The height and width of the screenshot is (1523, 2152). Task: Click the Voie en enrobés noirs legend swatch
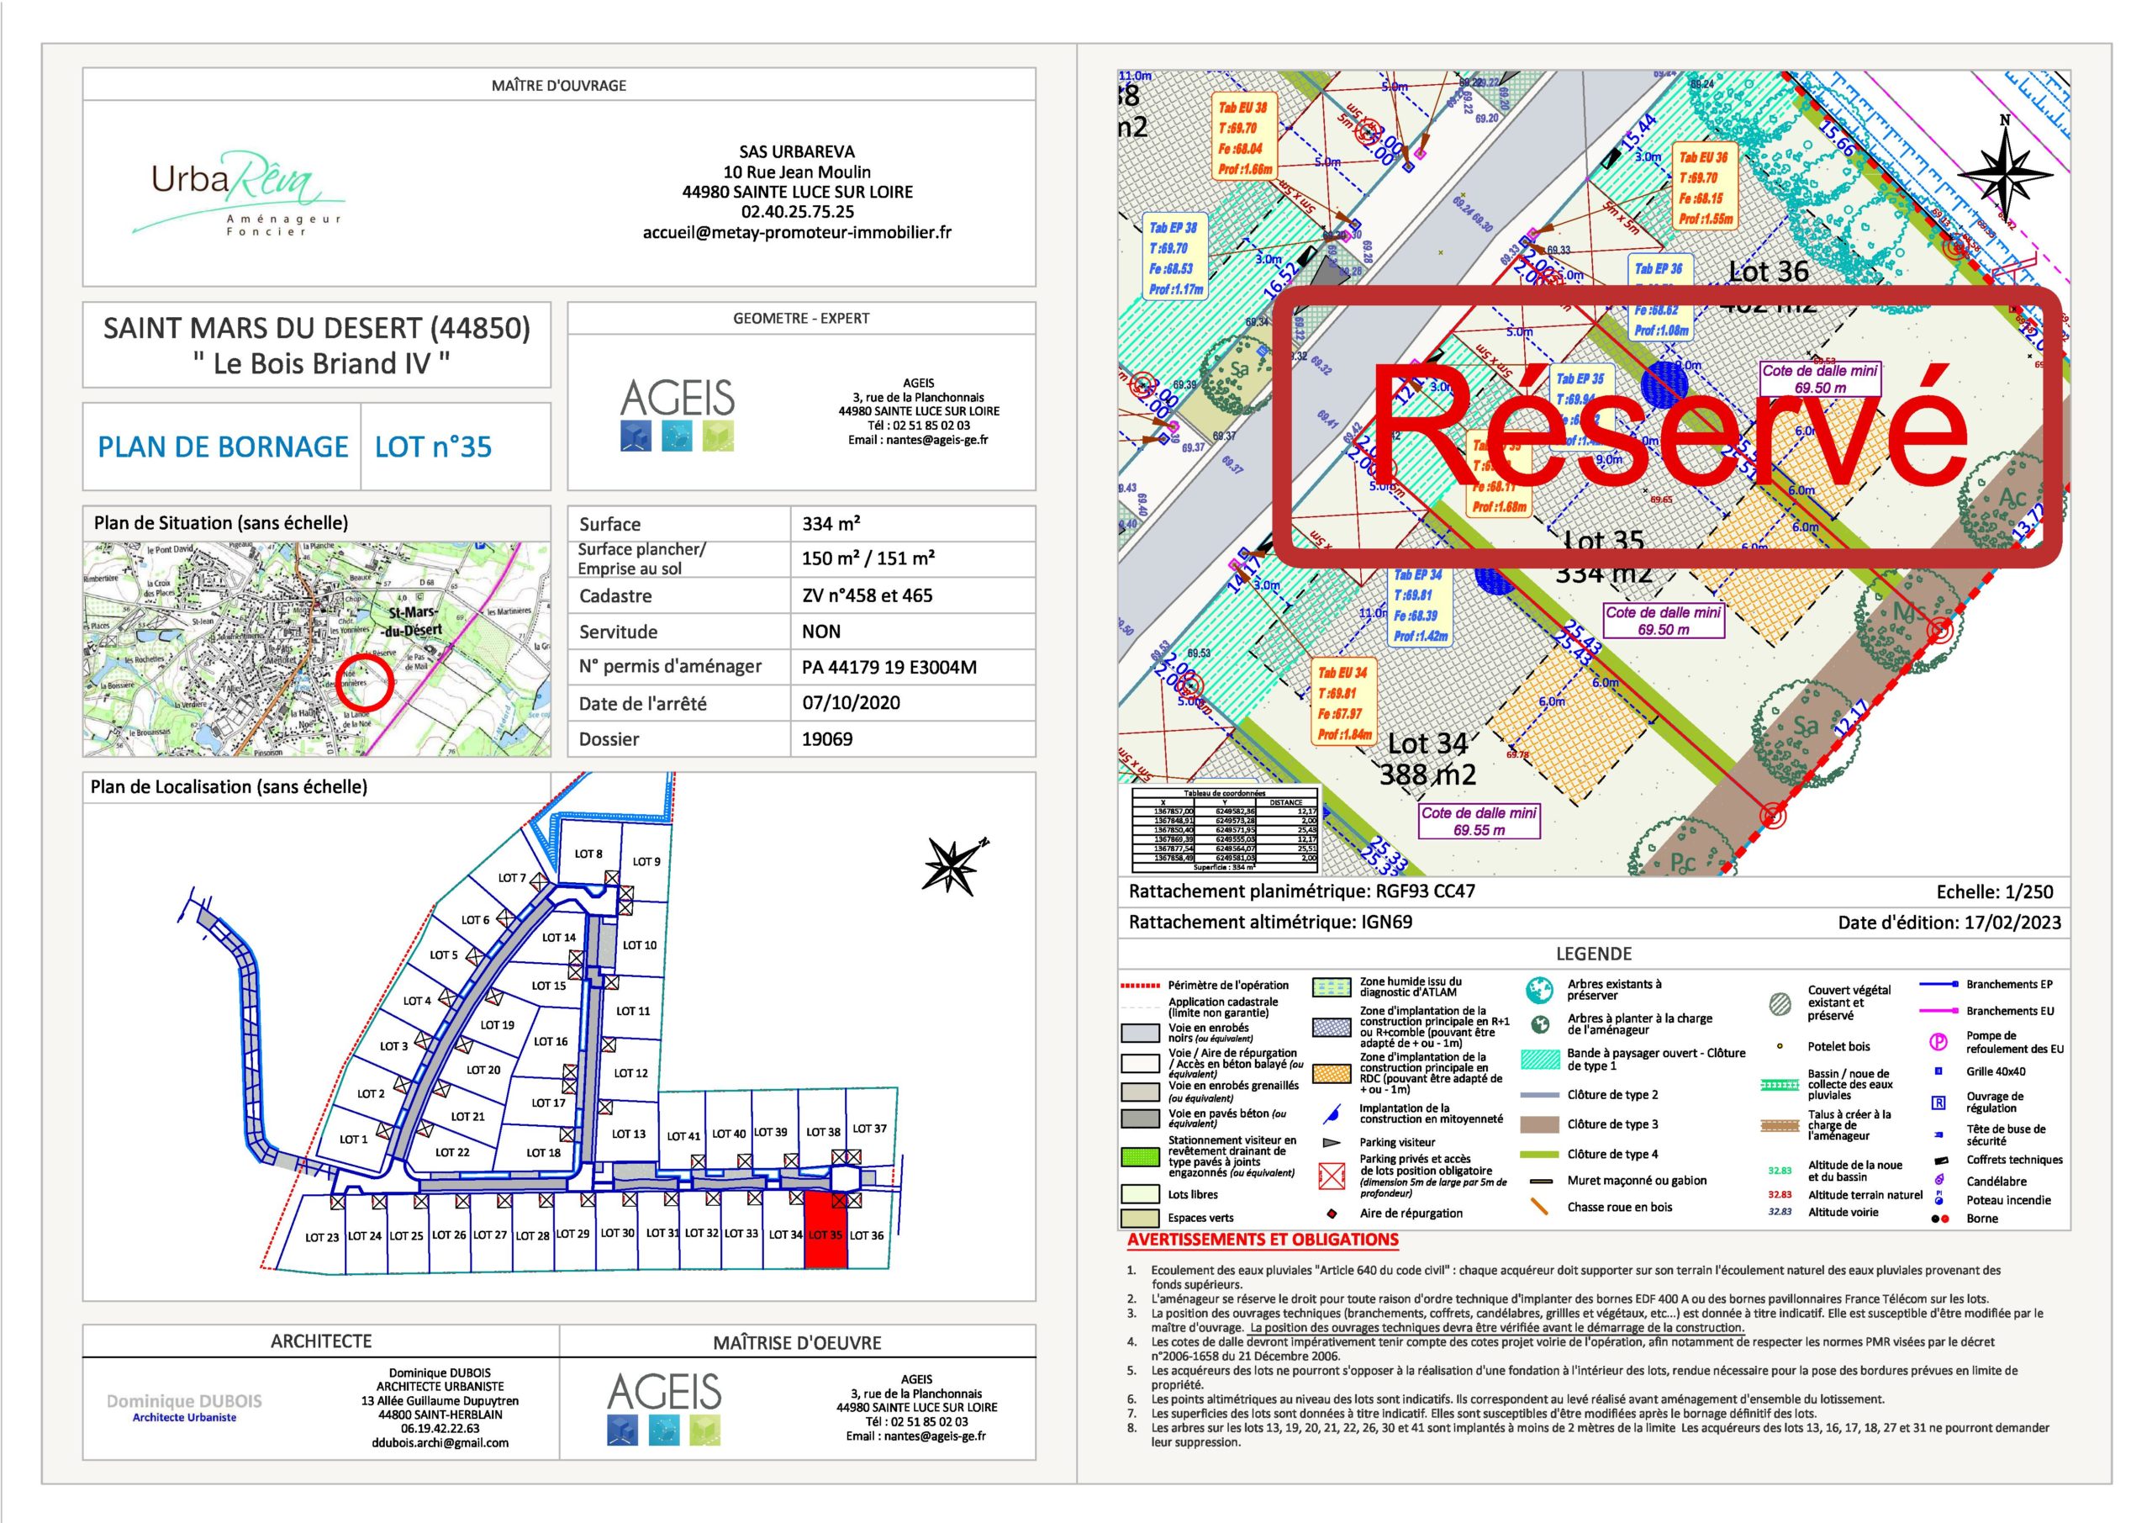coord(1140,1033)
